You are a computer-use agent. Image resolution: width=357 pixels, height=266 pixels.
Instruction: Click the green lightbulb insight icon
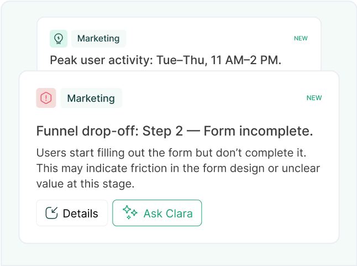point(59,39)
